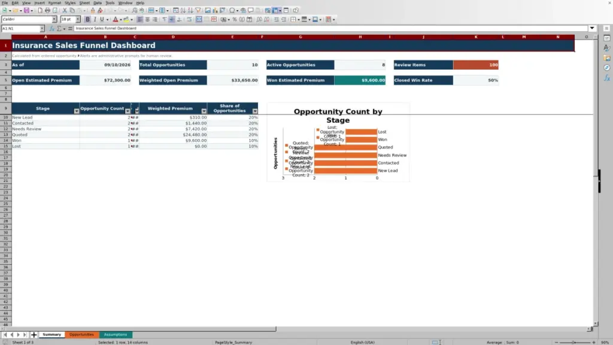Click the Insert Chart icon
This screenshot has height=345, width=613.
pyautogui.click(x=215, y=10)
